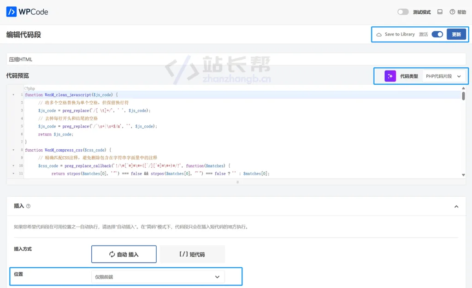Click the WPCode logo icon
Image resolution: width=472 pixels, height=288 pixels.
tap(11, 12)
